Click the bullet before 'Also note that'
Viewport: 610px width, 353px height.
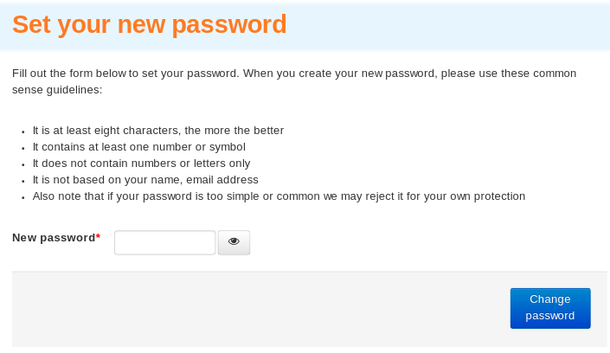pyautogui.click(x=23, y=197)
